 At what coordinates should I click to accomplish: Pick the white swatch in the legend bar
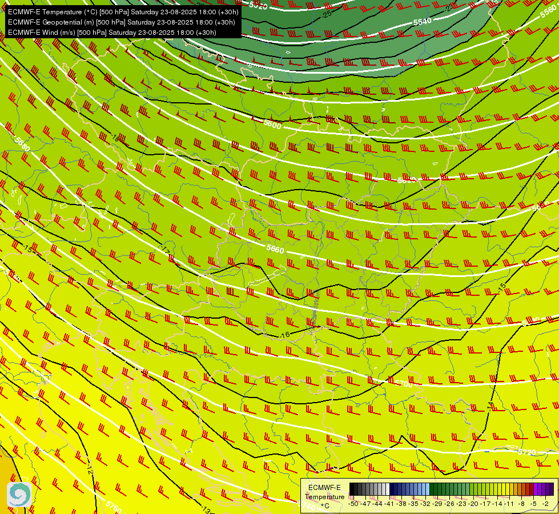click(388, 489)
